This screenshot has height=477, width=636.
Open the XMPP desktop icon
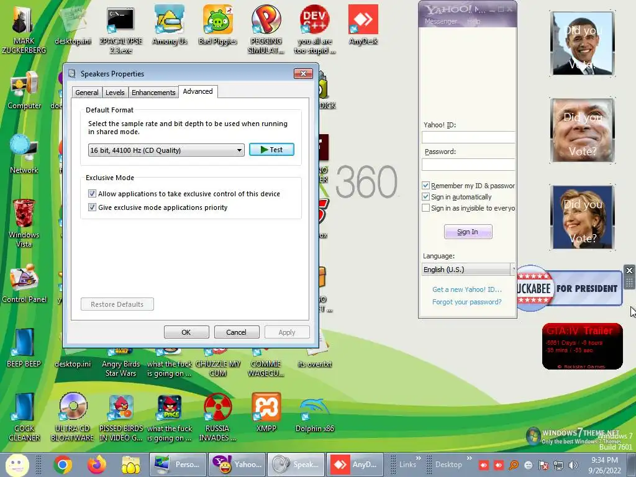pos(266,413)
